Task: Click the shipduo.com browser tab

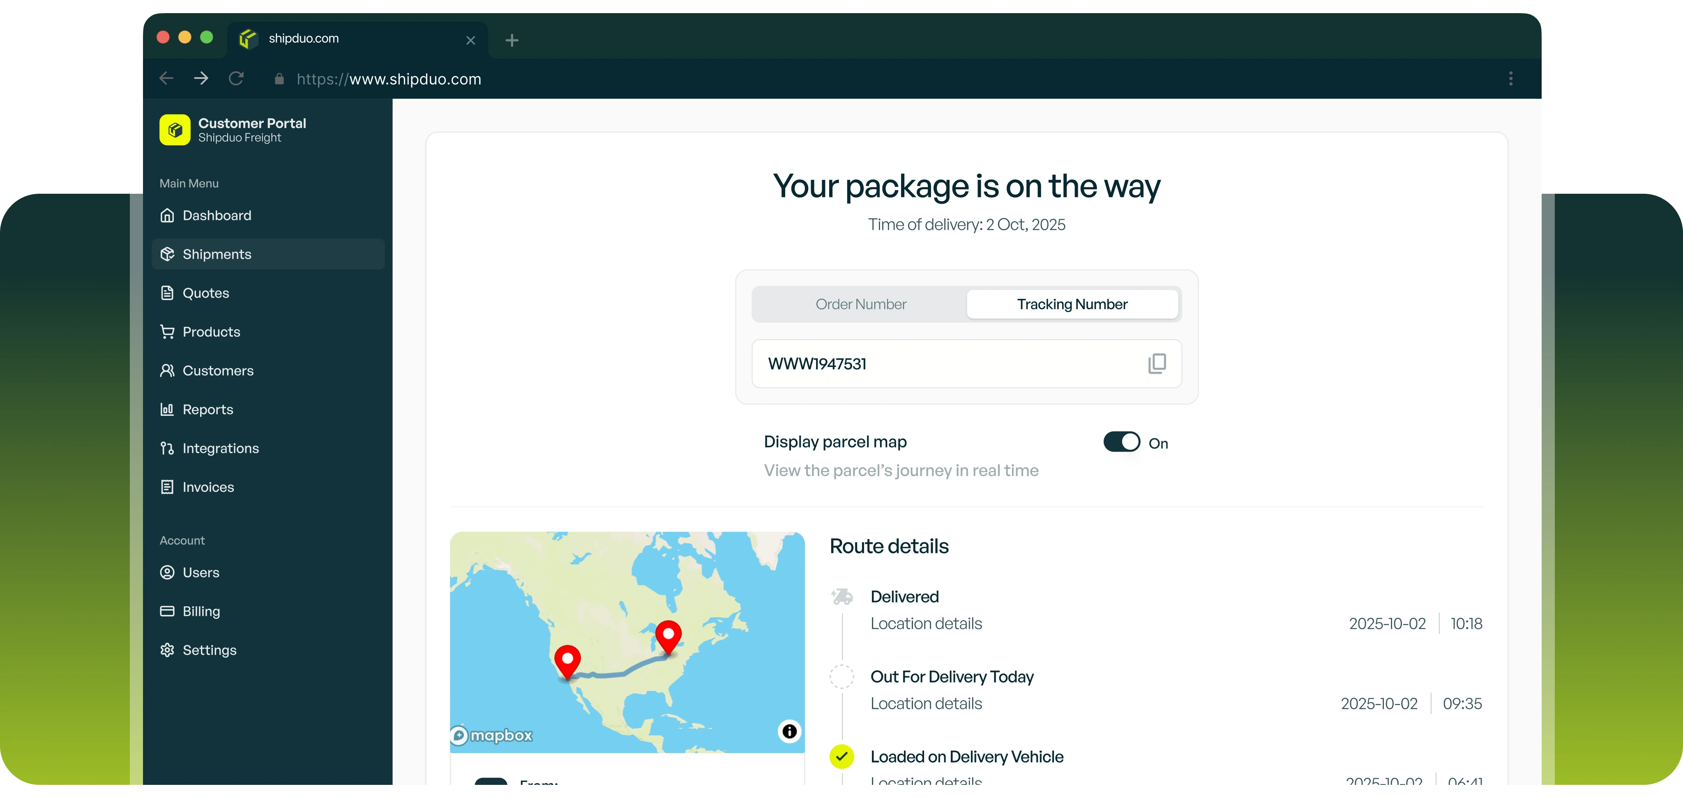Action: pyautogui.click(x=357, y=39)
